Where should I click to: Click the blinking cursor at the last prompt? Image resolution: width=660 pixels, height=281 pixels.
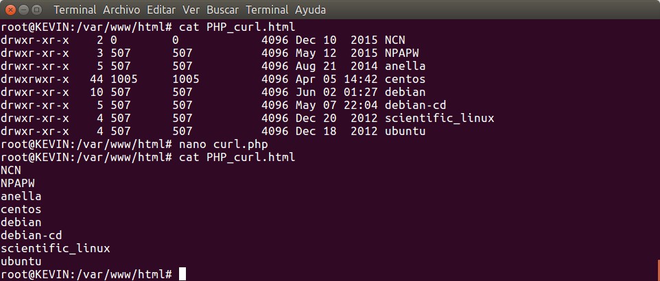[x=182, y=274]
